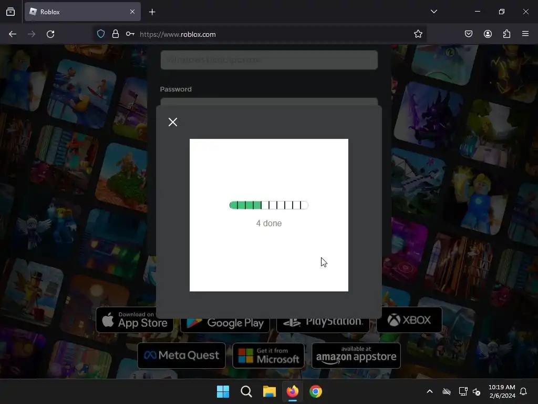Open the clock and date panel

point(502,391)
